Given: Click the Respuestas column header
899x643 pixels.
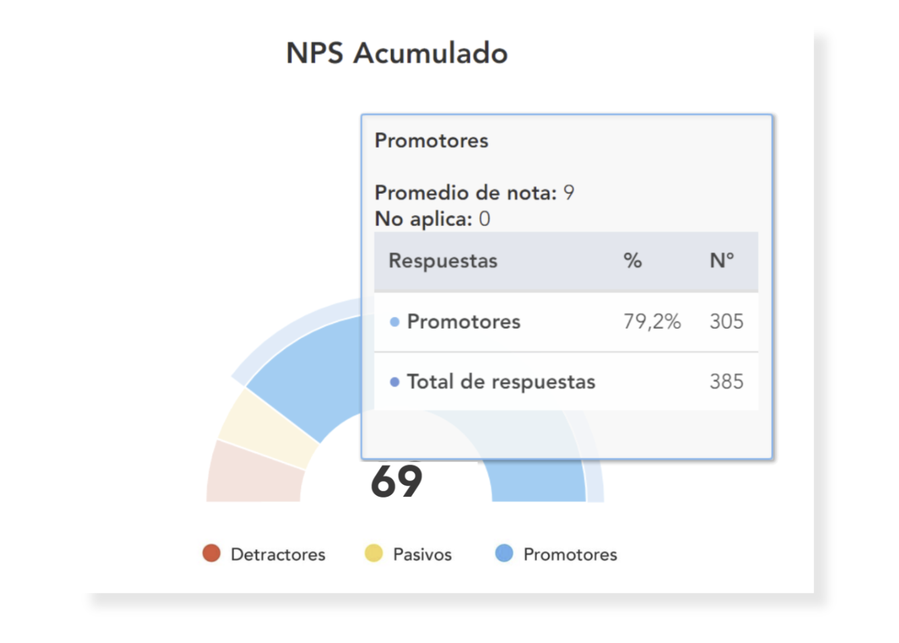Looking at the screenshot, I should click(443, 261).
